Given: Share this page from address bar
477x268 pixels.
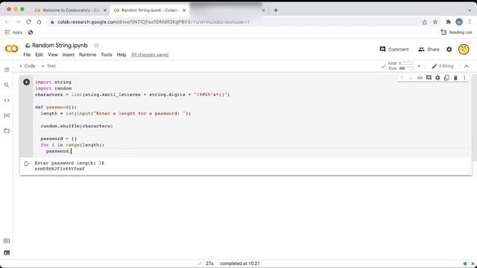Looking at the screenshot, I should (424, 22).
